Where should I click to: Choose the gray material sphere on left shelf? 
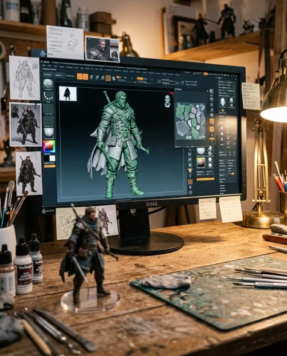tap(49, 133)
